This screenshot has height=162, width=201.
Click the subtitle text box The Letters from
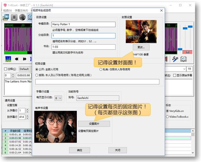(x=18, y=87)
